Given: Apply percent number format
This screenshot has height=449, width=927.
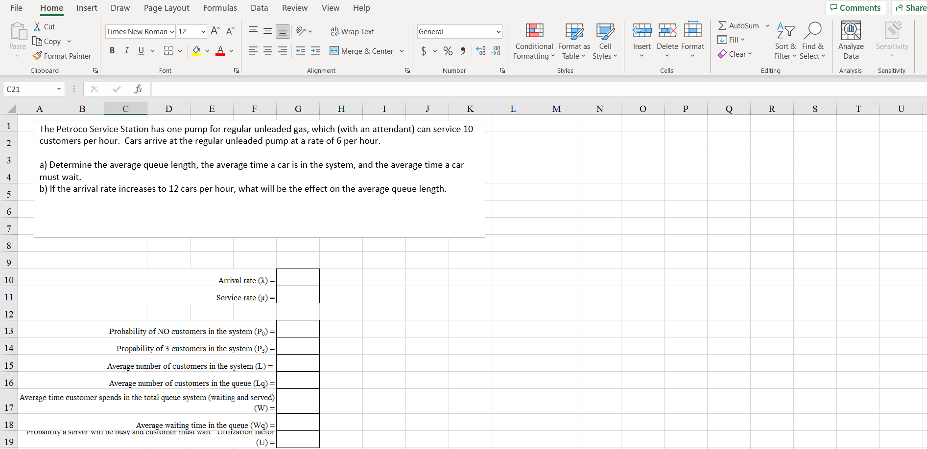Looking at the screenshot, I should [x=447, y=51].
